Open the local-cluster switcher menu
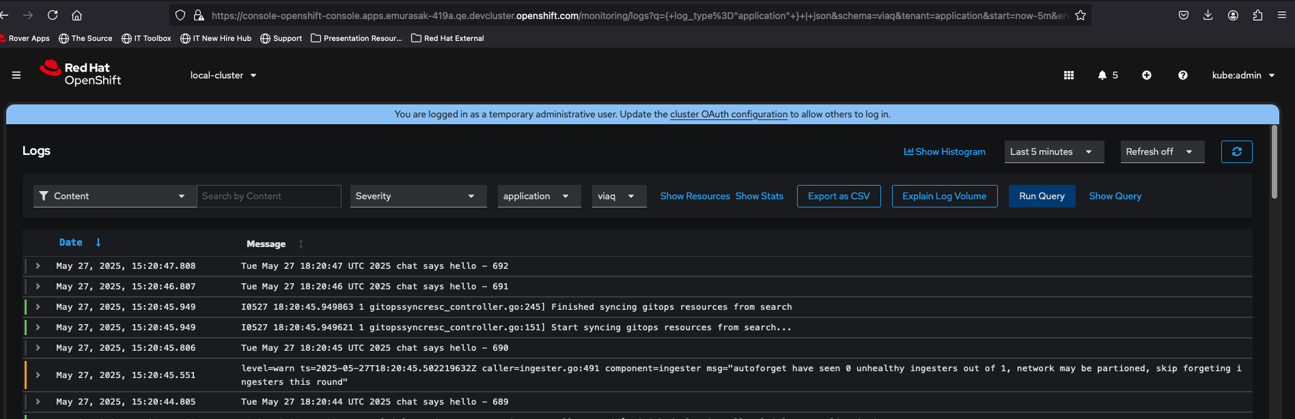 223,75
